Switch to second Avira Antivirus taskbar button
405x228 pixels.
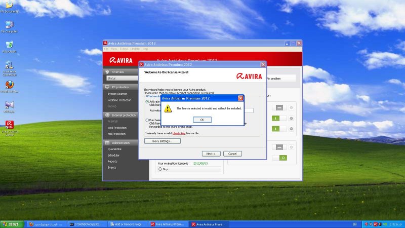pyautogui.click(x=209, y=224)
